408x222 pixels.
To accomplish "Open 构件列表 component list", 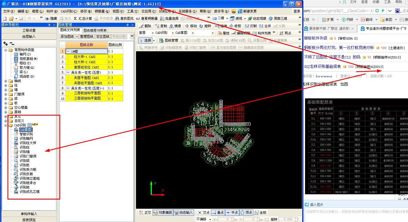I will click(x=262, y=33).
